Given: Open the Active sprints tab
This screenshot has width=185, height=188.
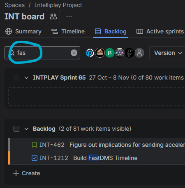Looking at the screenshot, I should [x=160, y=31].
